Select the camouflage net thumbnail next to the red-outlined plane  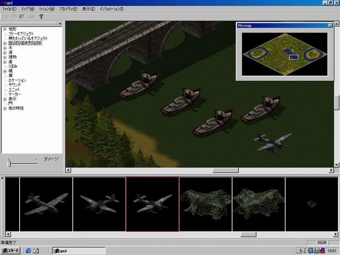[x=205, y=204]
